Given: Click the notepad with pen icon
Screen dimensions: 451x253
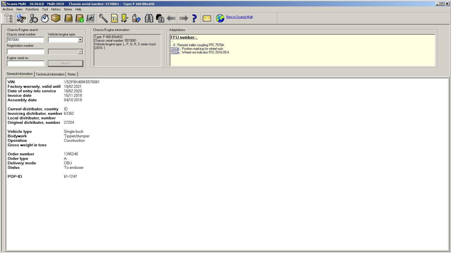Looking at the screenshot, I should [x=91, y=19].
